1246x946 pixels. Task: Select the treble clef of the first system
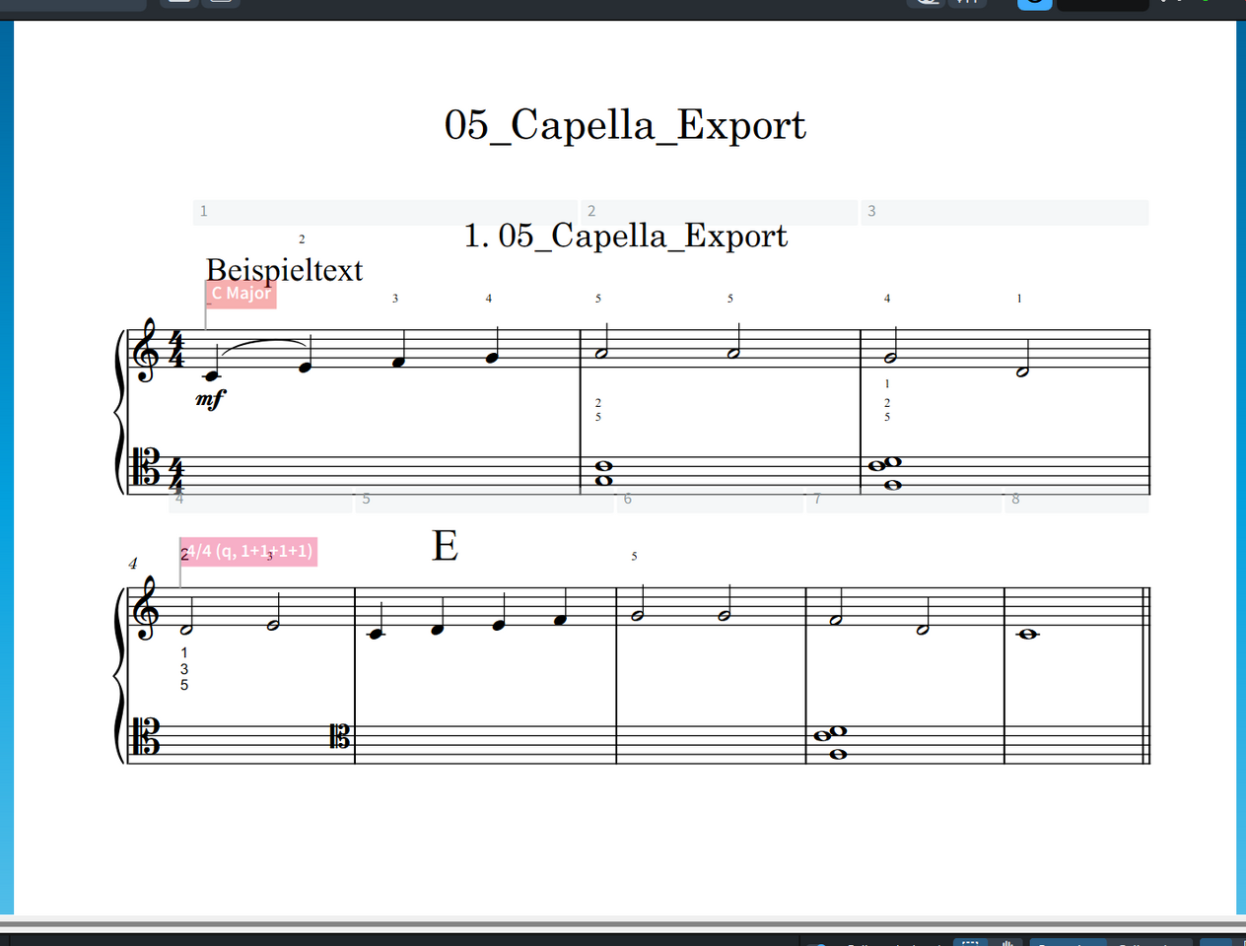point(146,350)
